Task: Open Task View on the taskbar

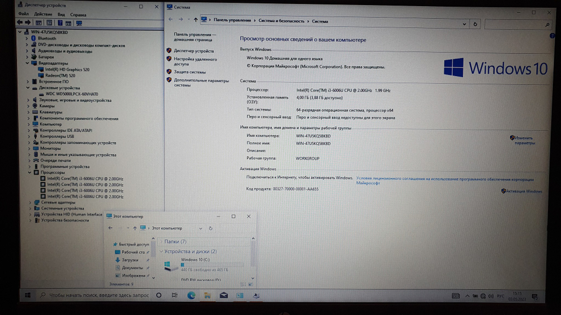Action: click(x=174, y=295)
